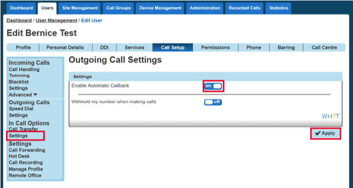Click the Withhold my number label
The width and height of the screenshot is (353, 188).
pyautogui.click(x=114, y=102)
